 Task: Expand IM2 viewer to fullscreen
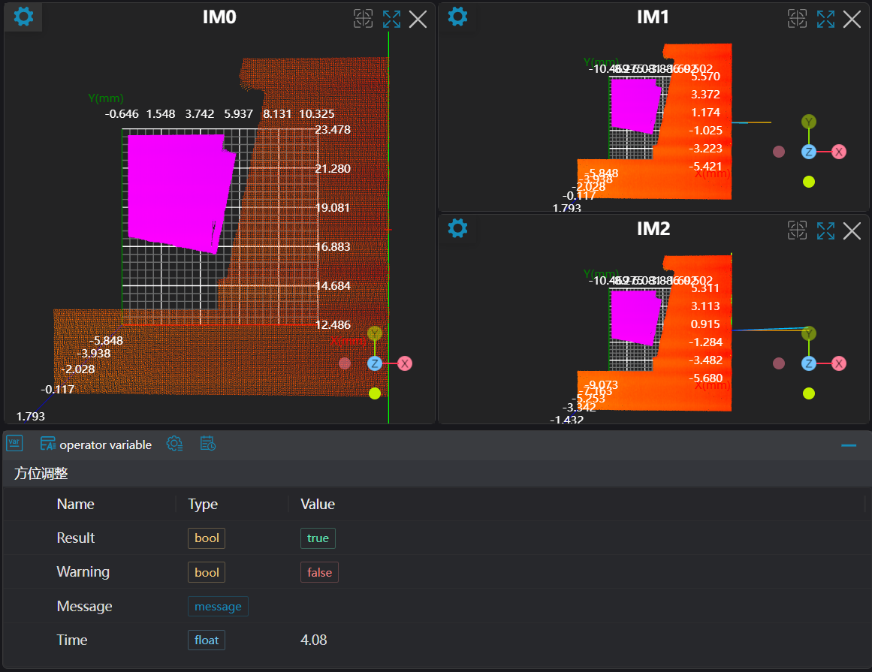click(x=825, y=231)
